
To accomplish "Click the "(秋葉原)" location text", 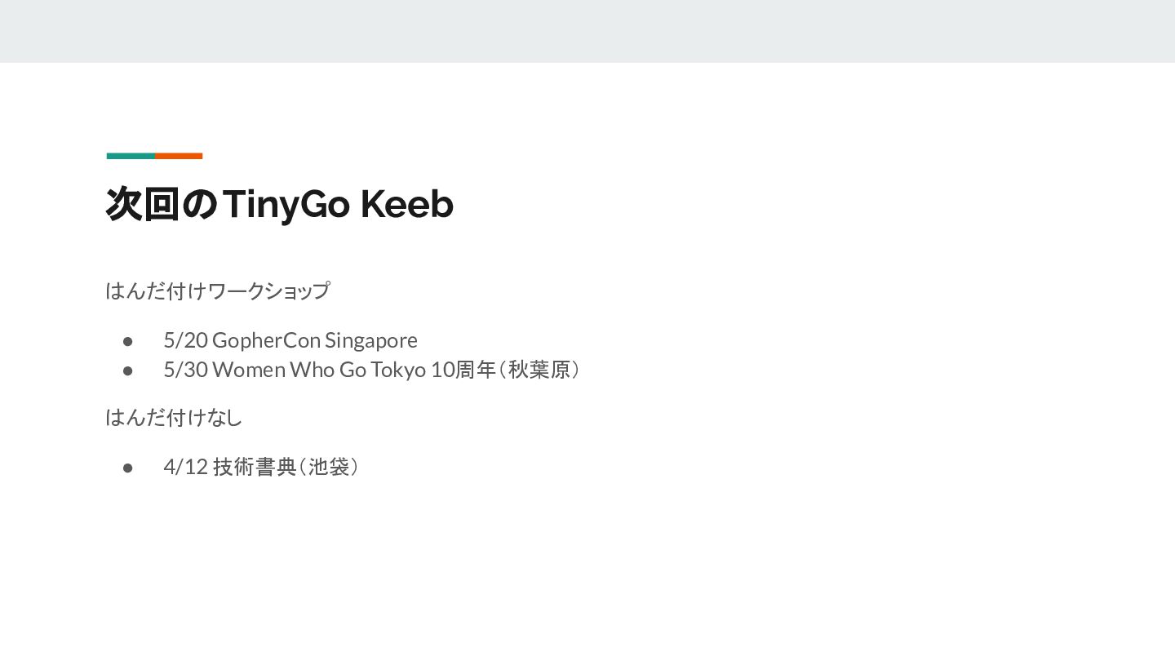I will tap(539, 370).
